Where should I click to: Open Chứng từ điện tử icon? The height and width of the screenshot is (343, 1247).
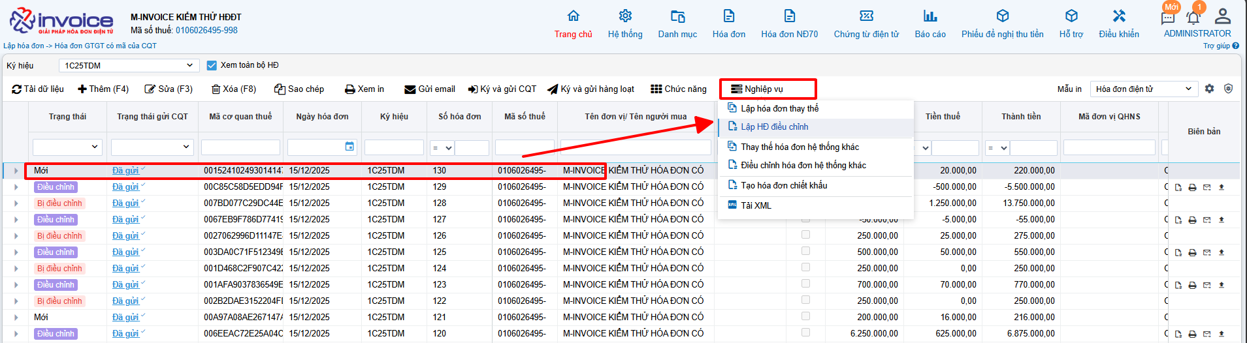[x=866, y=16]
